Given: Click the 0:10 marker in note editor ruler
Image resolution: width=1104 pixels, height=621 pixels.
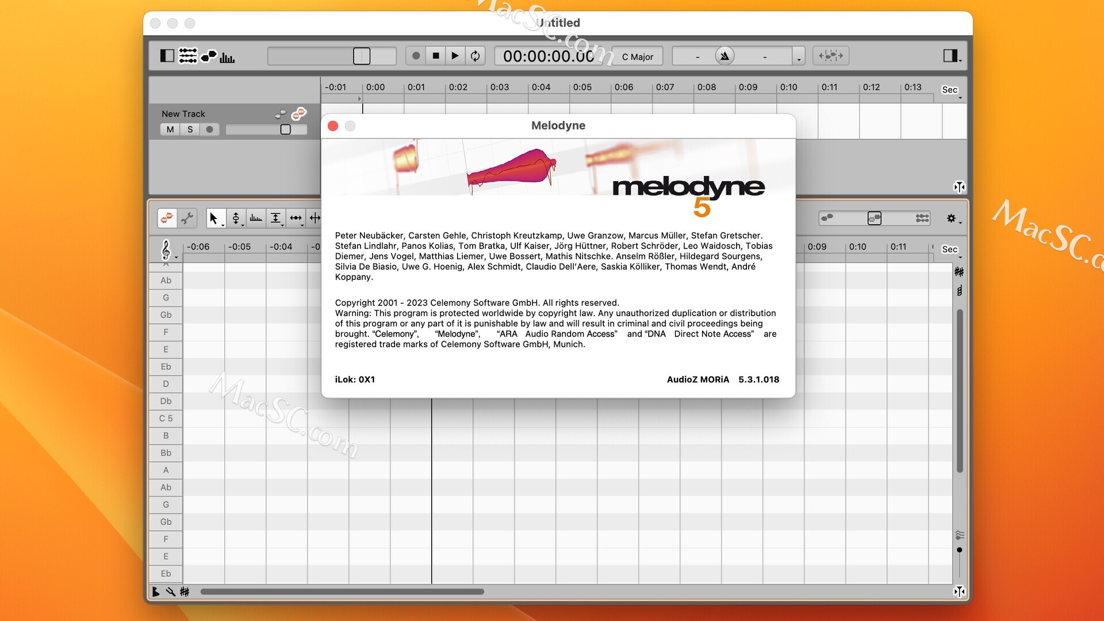Looking at the screenshot, I should pyautogui.click(x=857, y=247).
